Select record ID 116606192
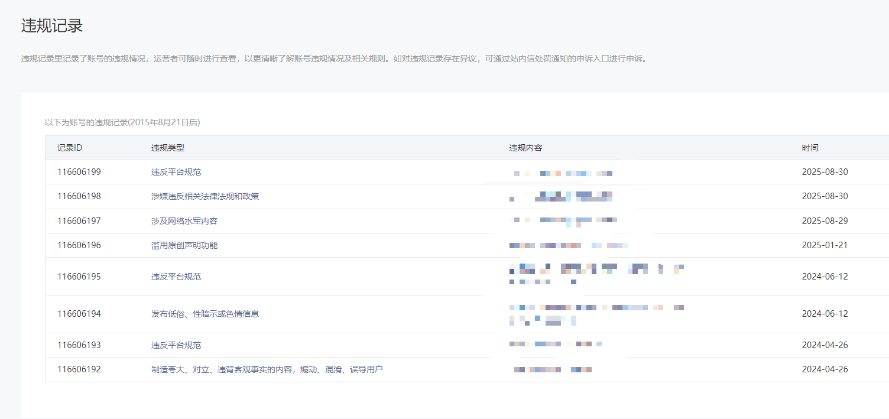The image size is (889, 419). click(x=79, y=369)
